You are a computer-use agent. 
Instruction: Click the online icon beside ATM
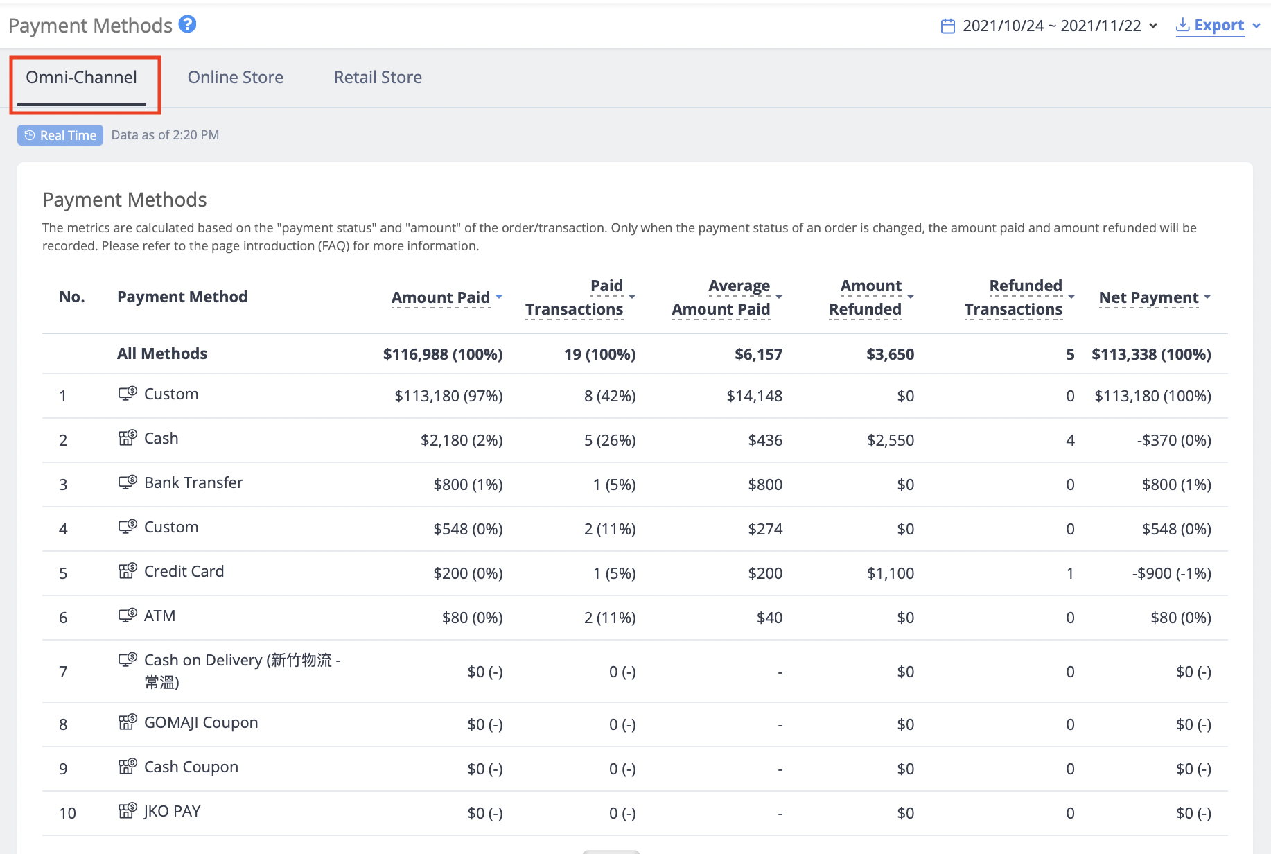(x=128, y=616)
